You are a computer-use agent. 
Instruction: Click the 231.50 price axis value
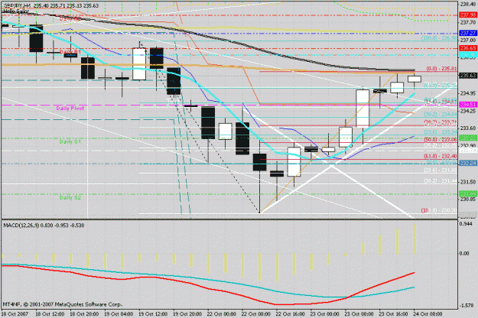point(468,182)
